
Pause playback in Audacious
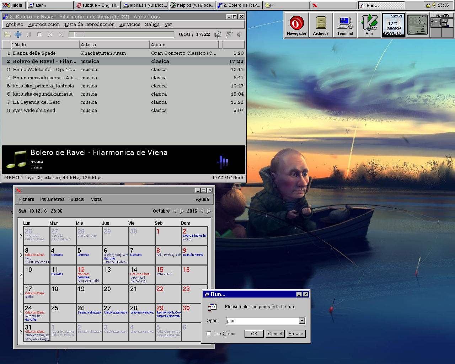[29, 34]
